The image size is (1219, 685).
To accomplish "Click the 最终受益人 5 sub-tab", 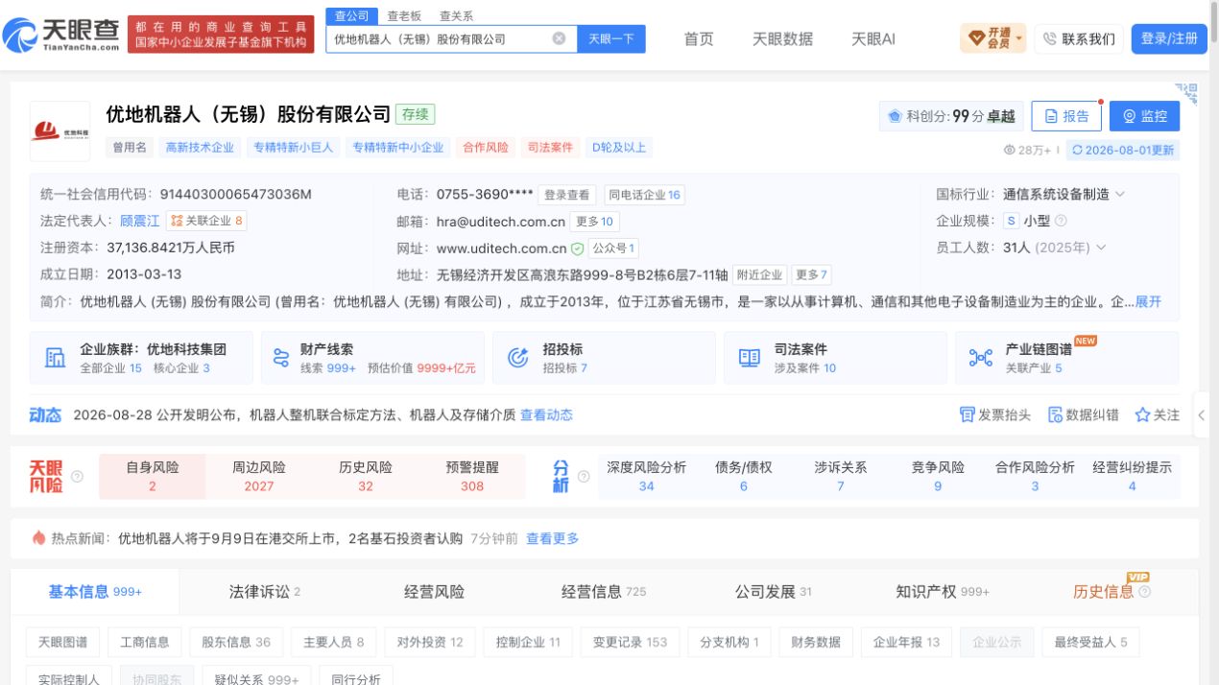I will (1090, 642).
